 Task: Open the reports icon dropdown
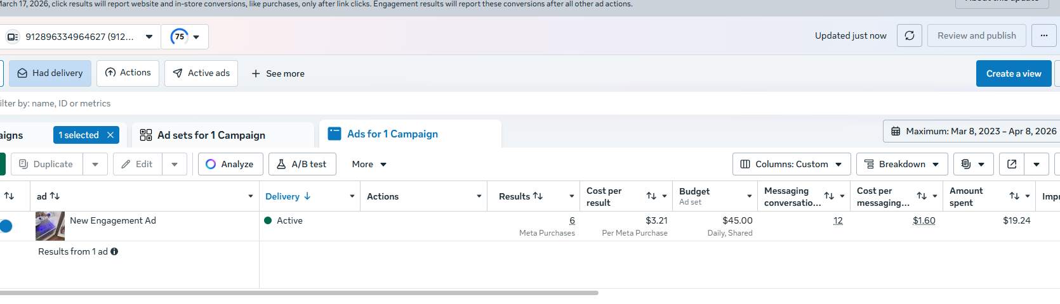click(x=972, y=164)
